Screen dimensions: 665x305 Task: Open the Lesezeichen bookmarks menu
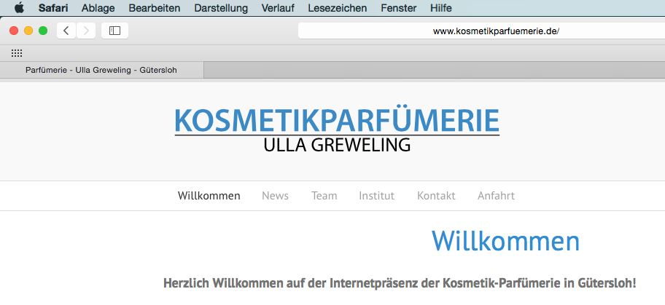339,8
